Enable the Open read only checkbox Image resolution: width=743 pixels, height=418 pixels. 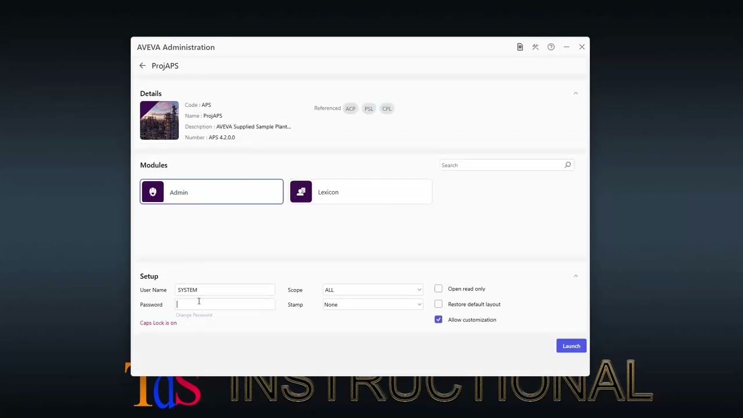(x=438, y=289)
